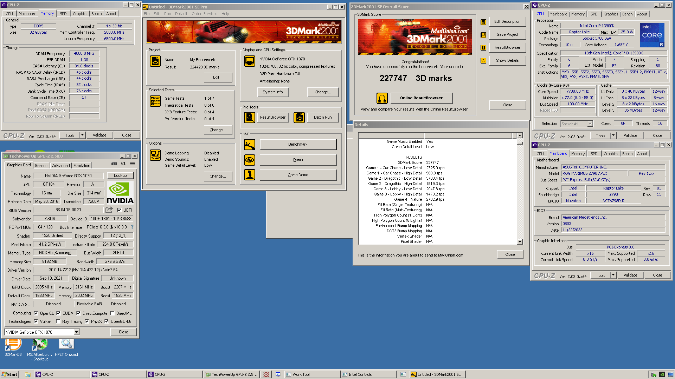This screenshot has height=379, width=675.
Task: Expand Tools dropdown arrow in Mainboard CPU-Z window
Action: [x=613, y=275]
